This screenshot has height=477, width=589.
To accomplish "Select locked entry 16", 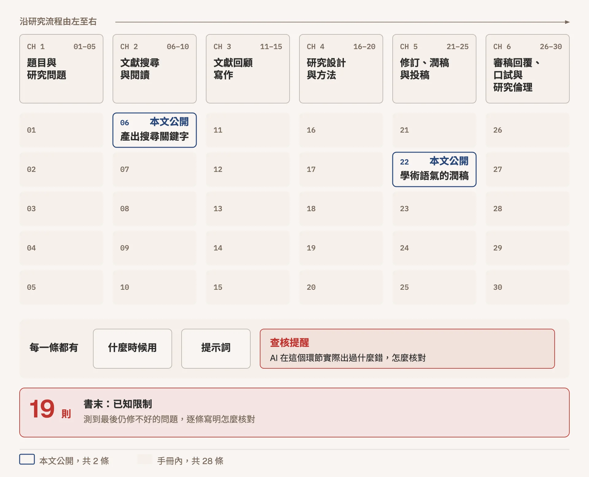I will (341, 130).
